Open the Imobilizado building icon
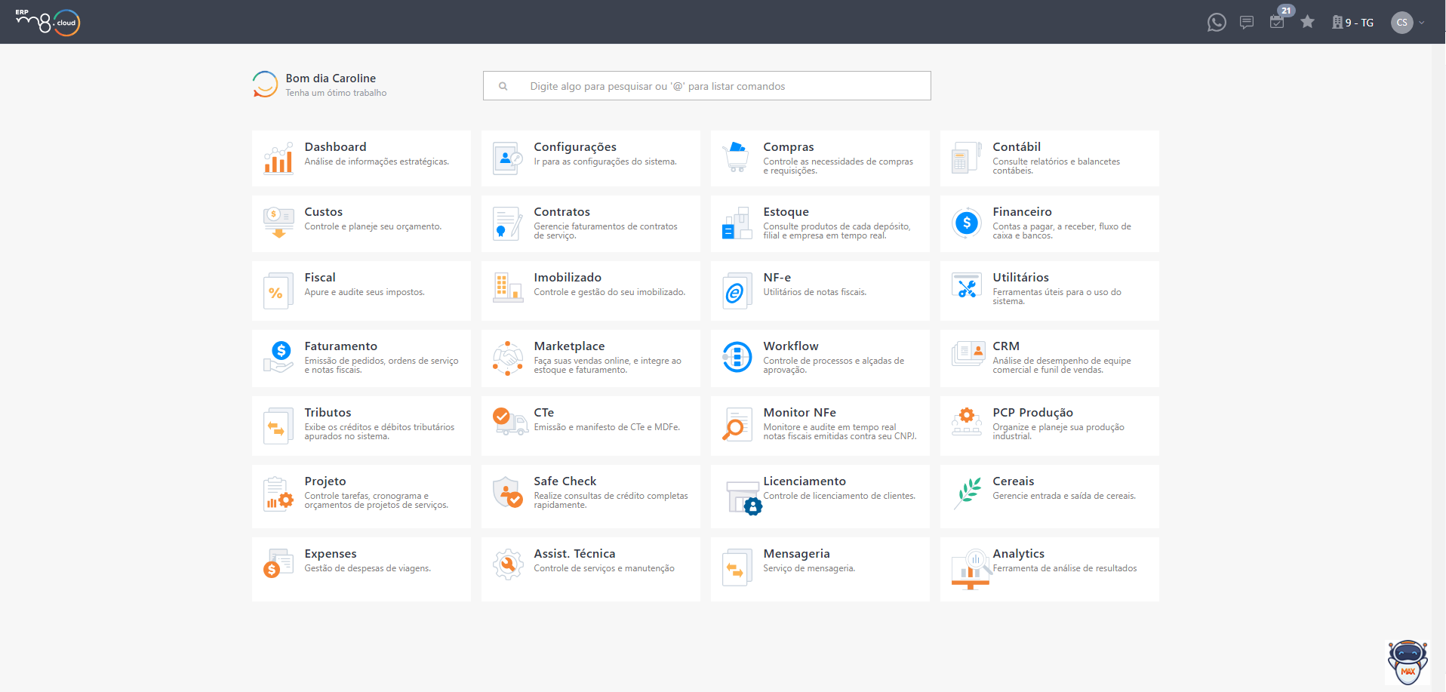The width and height of the screenshot is (1446, 692). (x=508, y=288)
